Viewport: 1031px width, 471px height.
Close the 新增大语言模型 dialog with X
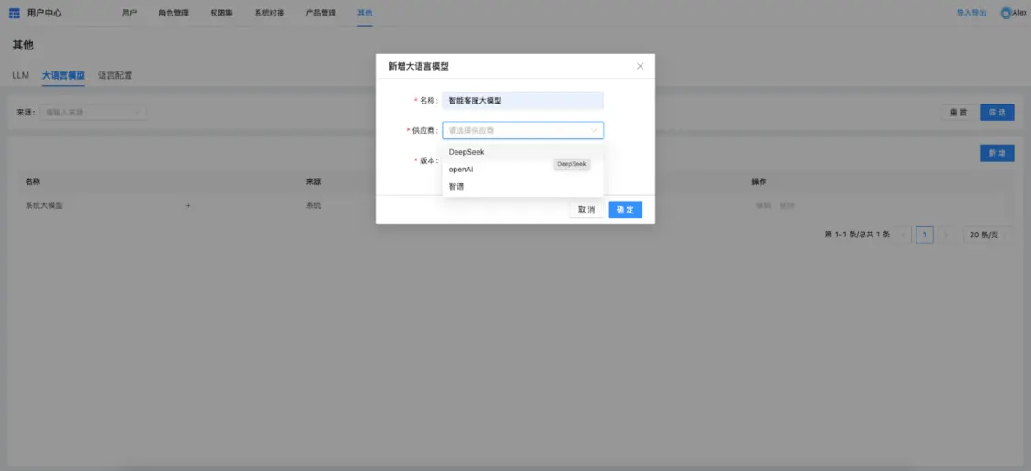tap(640, 66)
